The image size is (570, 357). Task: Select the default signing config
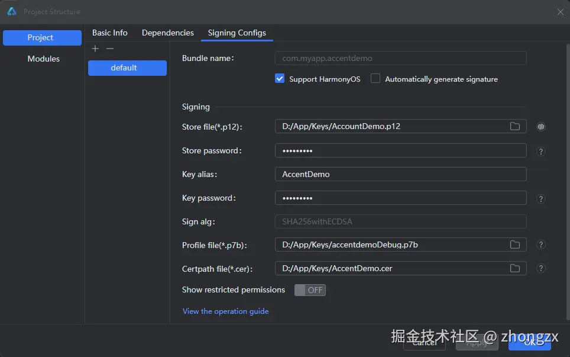click(x=127, y=68)
